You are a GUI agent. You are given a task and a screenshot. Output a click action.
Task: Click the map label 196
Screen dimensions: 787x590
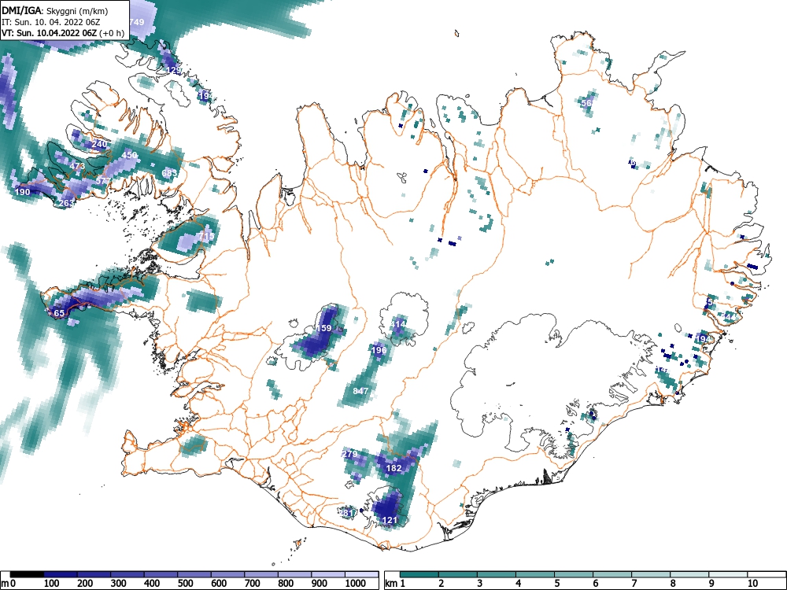point(379,350)
